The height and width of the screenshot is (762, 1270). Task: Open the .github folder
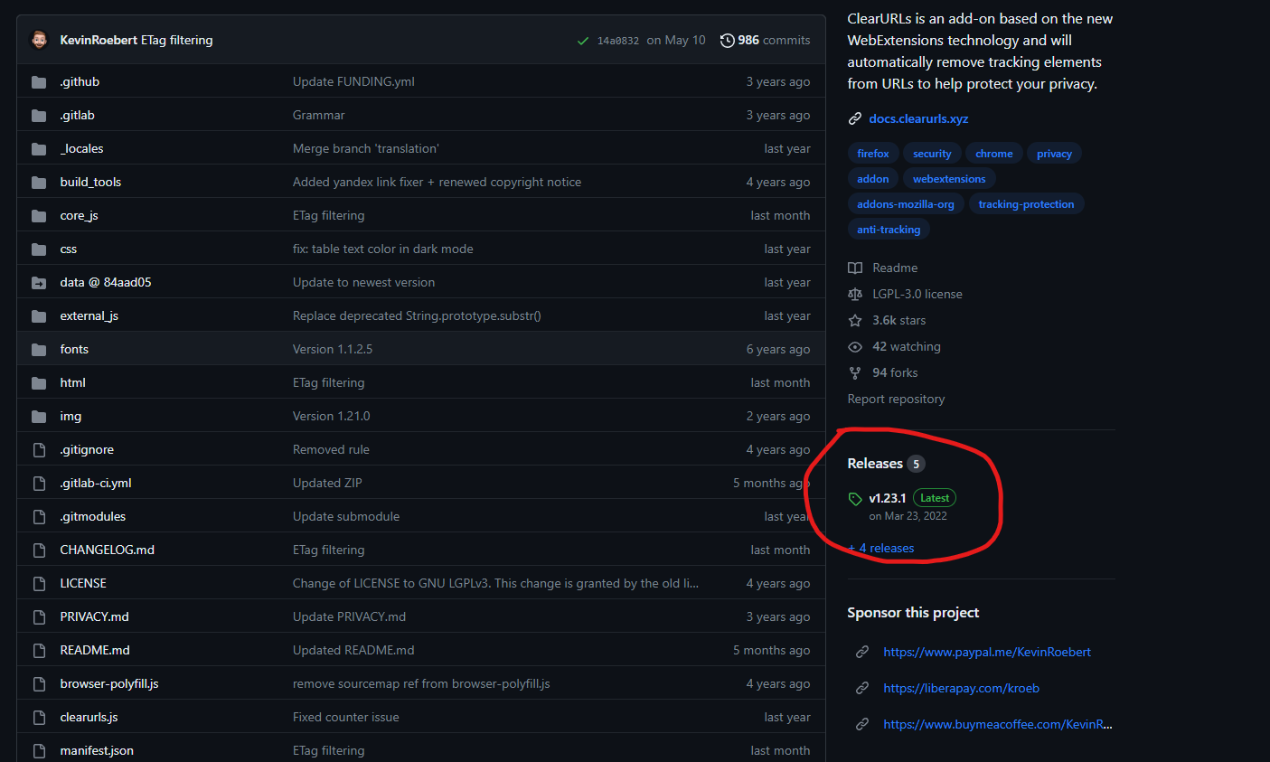pos(80,82)
